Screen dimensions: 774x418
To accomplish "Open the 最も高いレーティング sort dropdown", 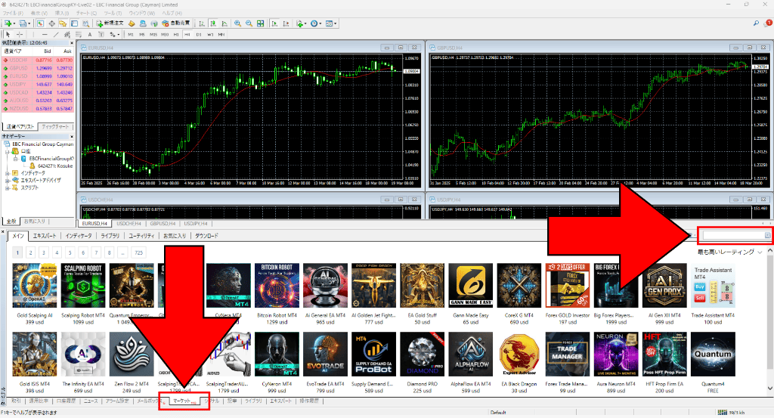I will point(729,252).
